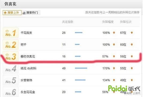Image resolution: width=143 pixels, height=97 pixels.
Task: Open the 纸花 diy材料 keyword link
Action: 28,68
